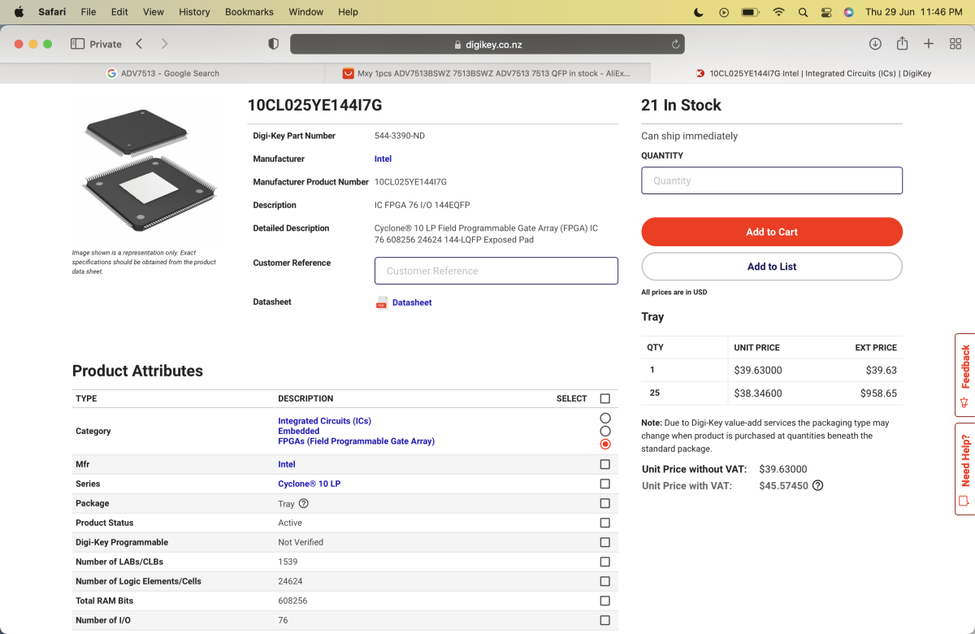
Task: Click the DigiKey tab favicon
Action: (700, 73)
